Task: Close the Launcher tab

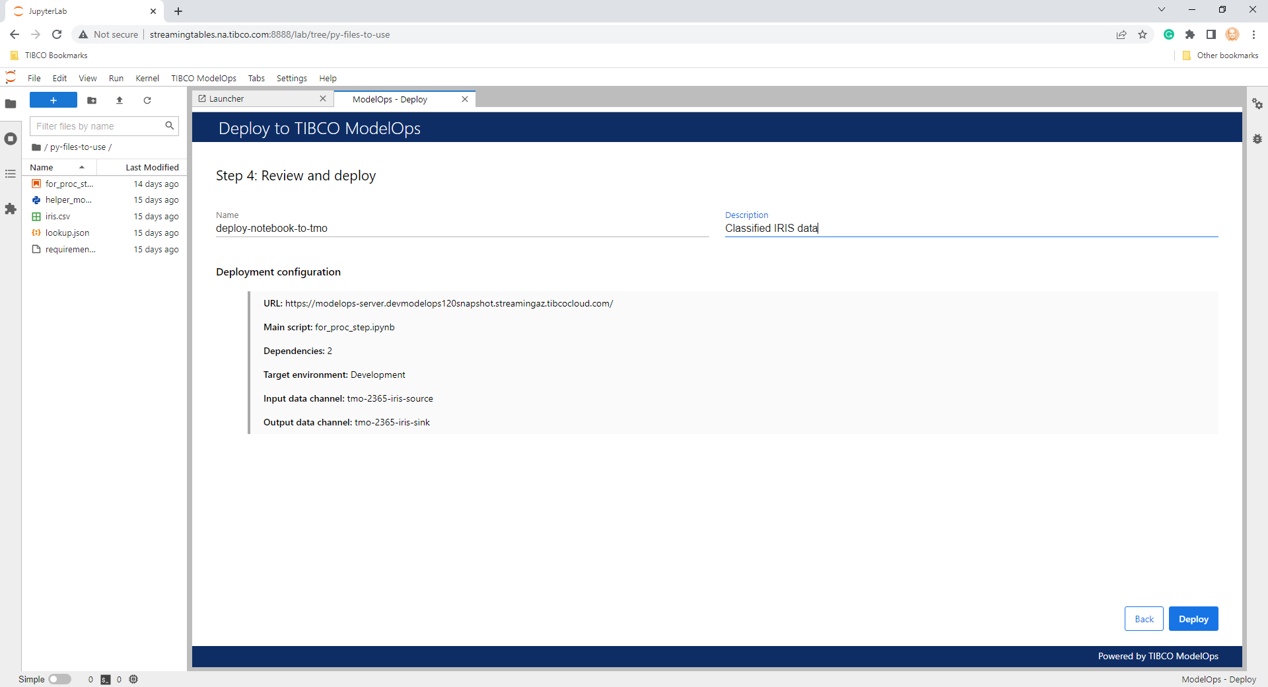Action: click(x=323, y=98)
